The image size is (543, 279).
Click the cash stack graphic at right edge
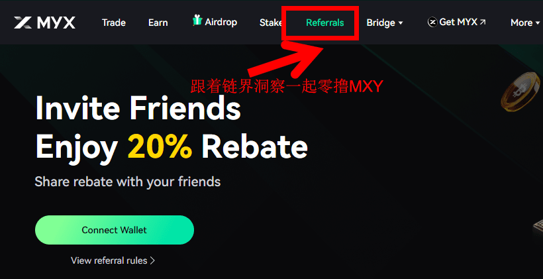(x=538, y=229)
